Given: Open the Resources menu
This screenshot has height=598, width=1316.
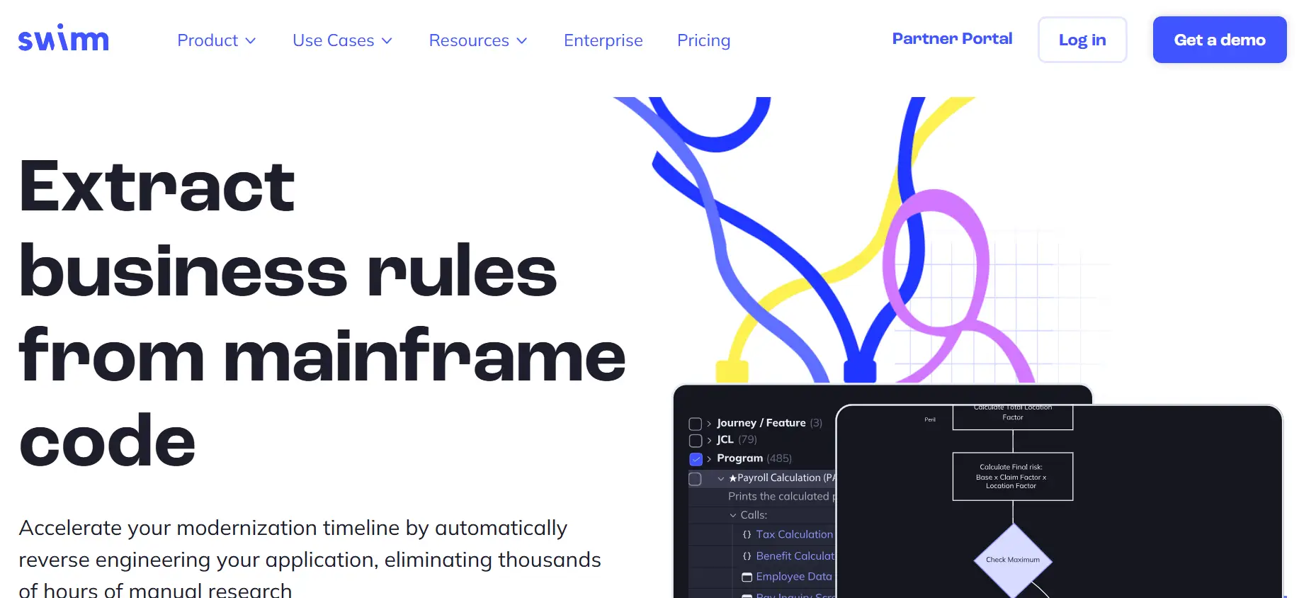Looking at the screenshot, I should coord(477,40).
